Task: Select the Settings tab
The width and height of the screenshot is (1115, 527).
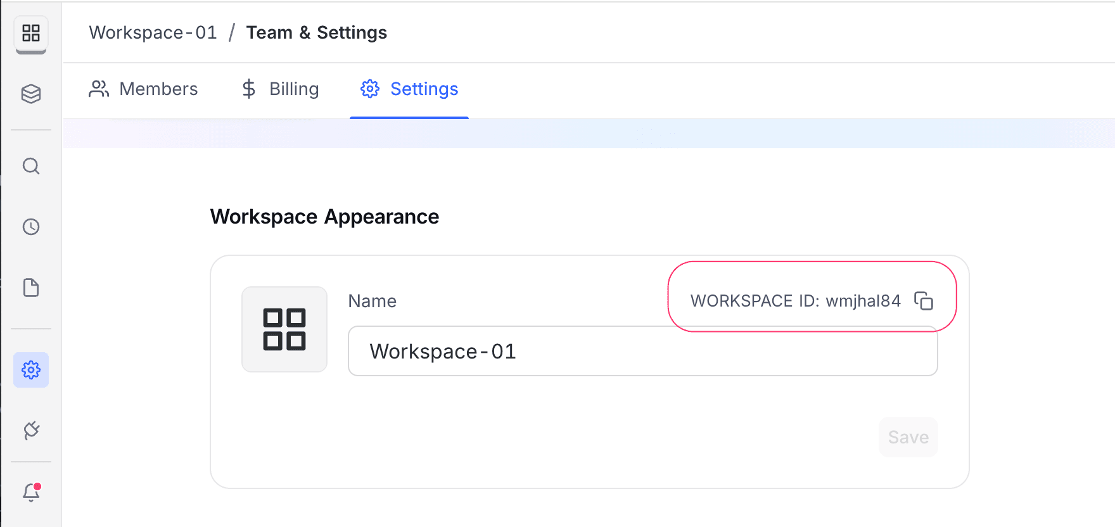Action: tap(424, 89)
